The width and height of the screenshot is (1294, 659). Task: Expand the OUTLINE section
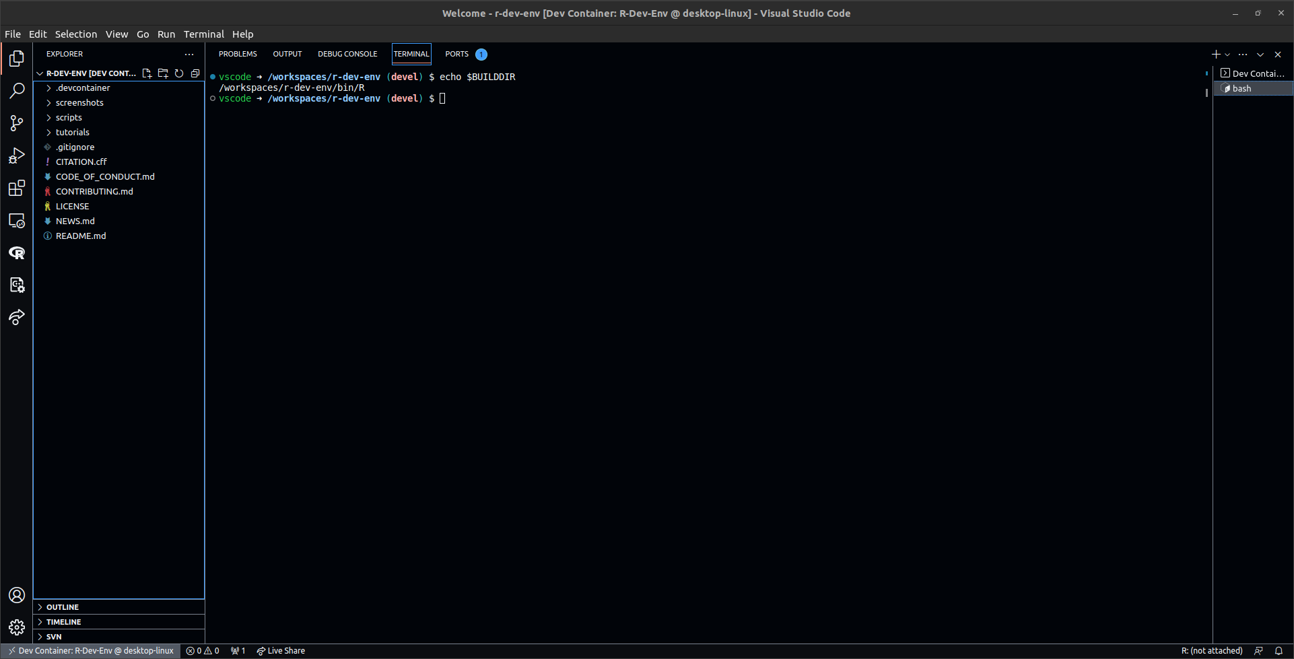(118, 607)
